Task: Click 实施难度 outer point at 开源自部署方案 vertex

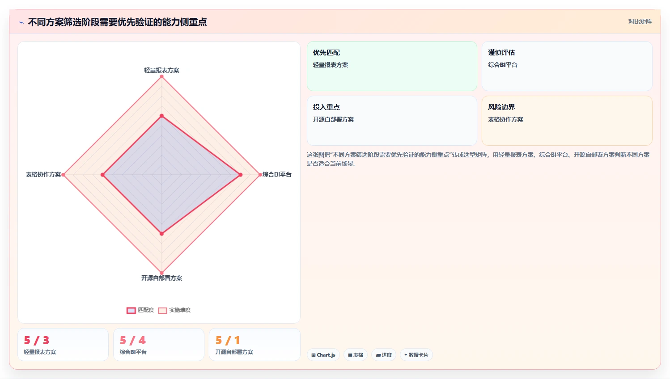Action: [161, 273]
